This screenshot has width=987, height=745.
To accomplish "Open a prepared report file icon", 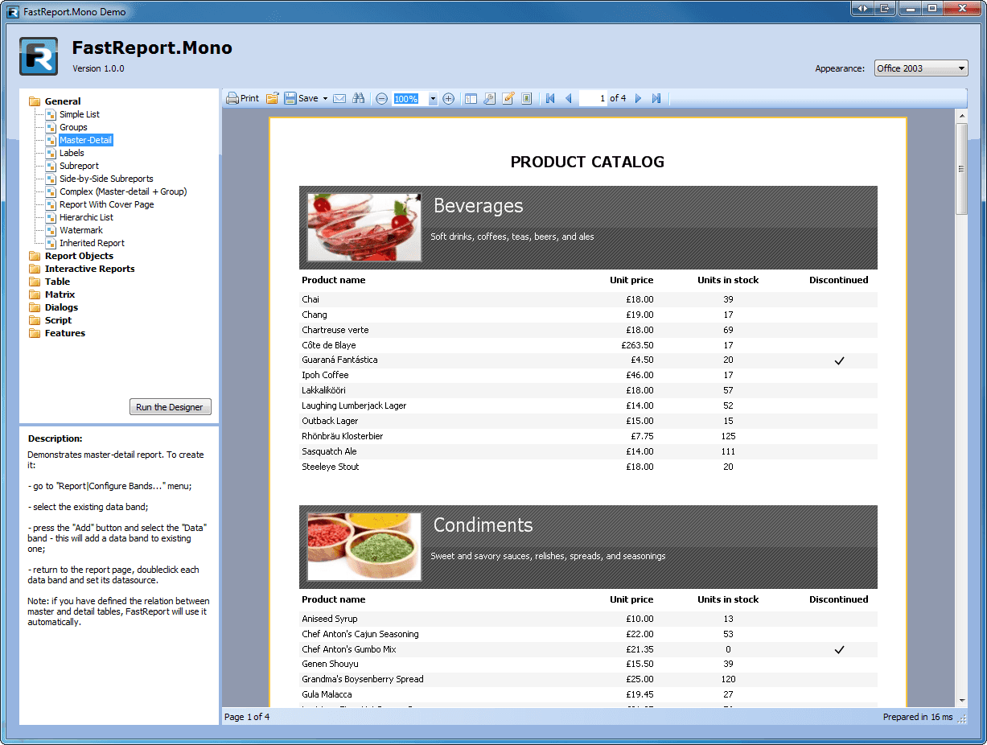I will tap(273, 98).
